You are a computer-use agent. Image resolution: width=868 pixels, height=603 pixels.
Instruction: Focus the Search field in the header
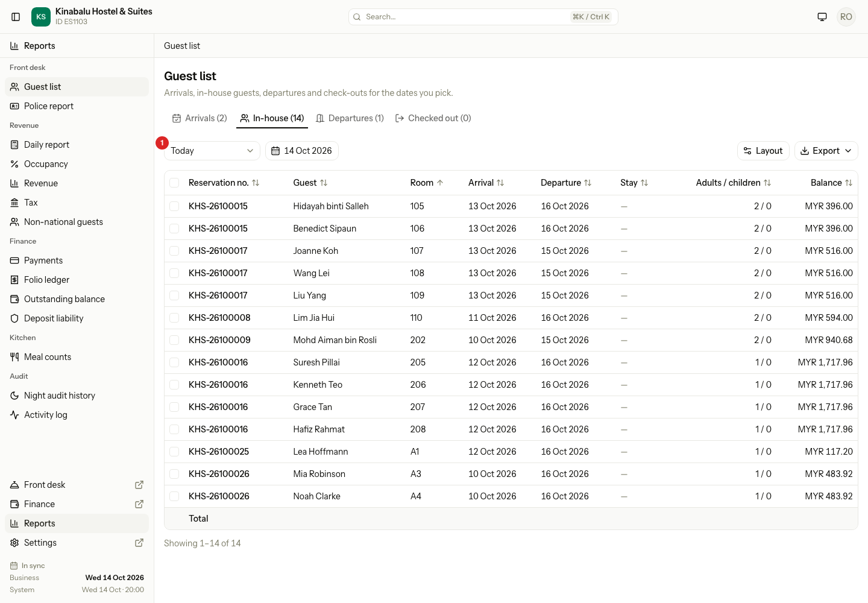[483, 17]
